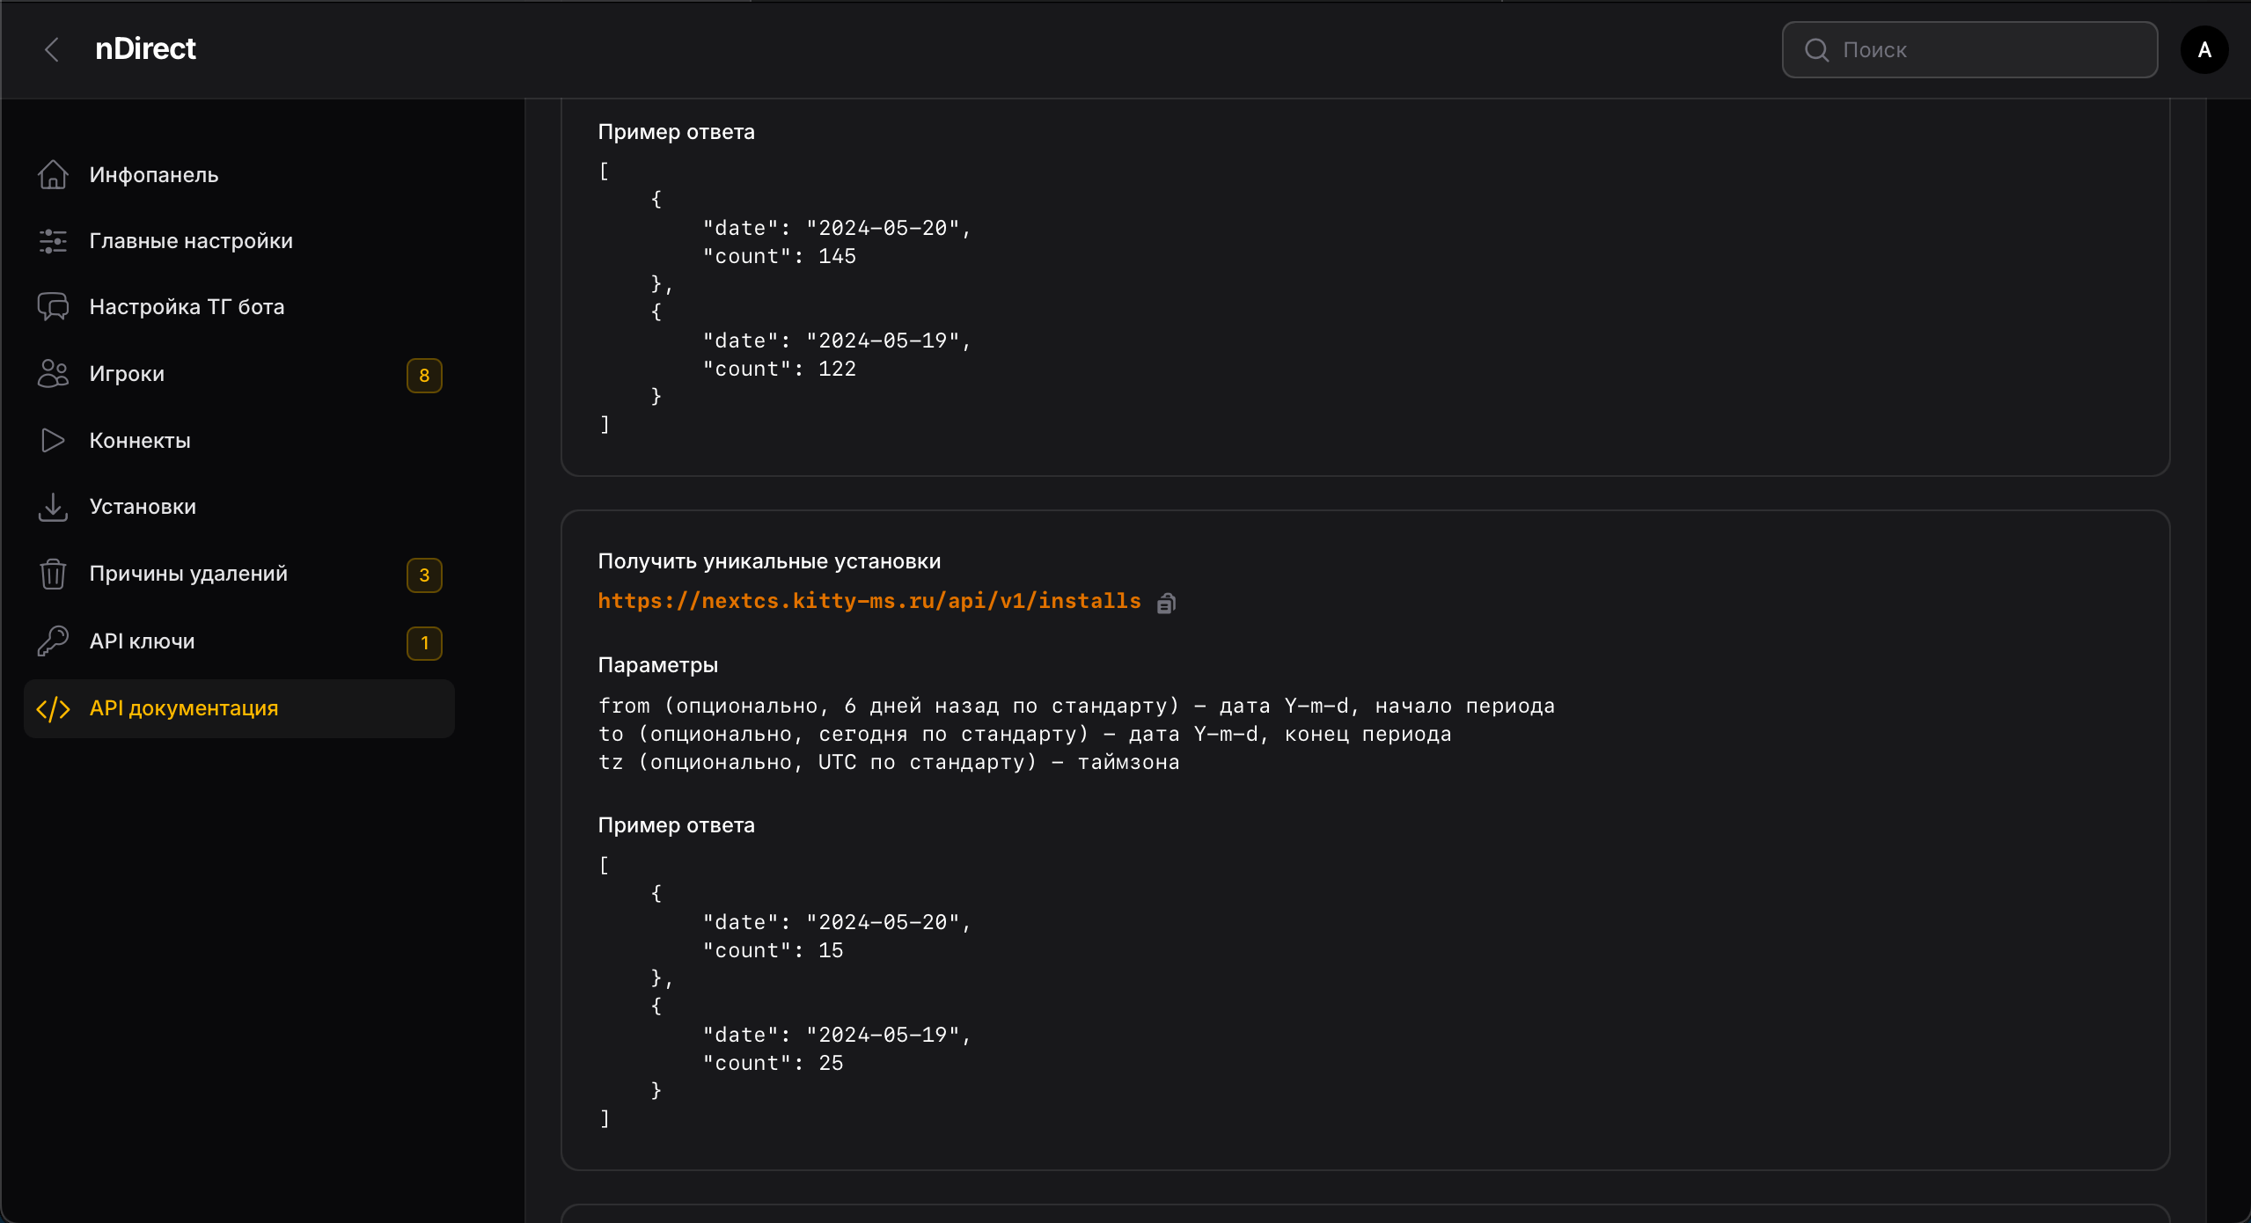The image size is (2251, 1223).
Task: Click the users icon for Игроки
Action: pos(53,374)
